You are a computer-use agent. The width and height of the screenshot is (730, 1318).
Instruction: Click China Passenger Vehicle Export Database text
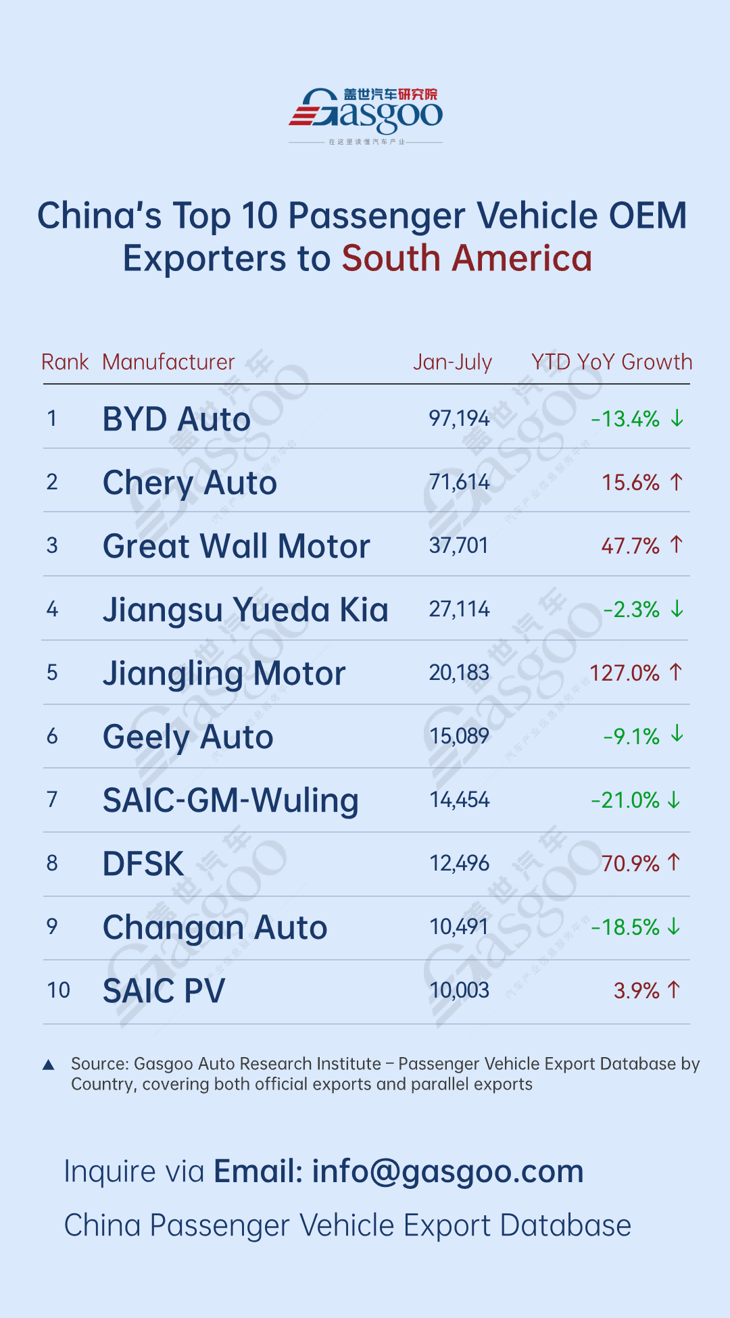pyautogui.click(x=347, y=1225)
